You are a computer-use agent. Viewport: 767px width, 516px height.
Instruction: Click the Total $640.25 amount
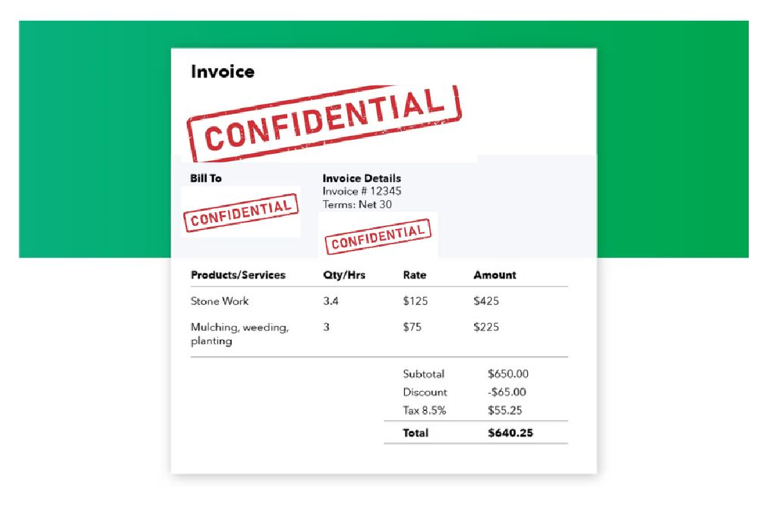[x=511, y=433]
